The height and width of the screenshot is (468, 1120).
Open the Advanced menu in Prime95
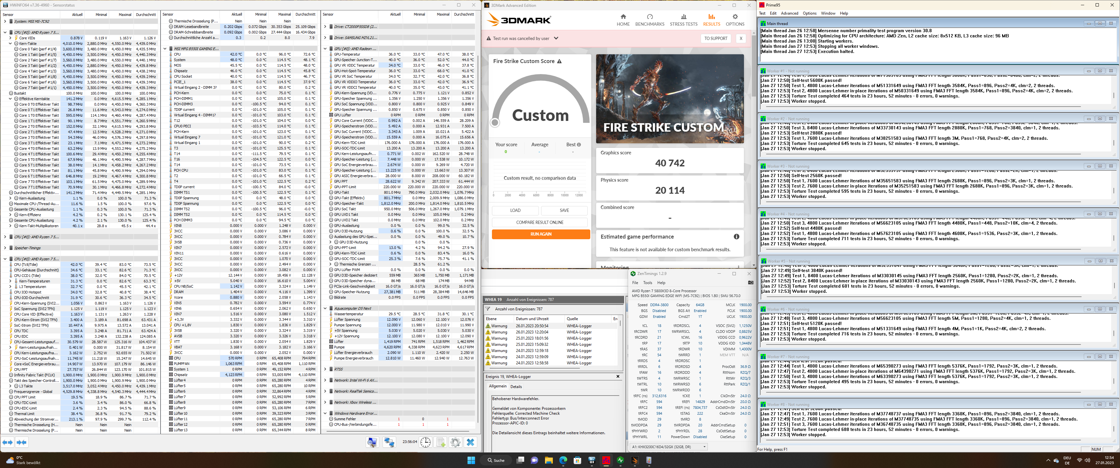(x=789, y=13)
